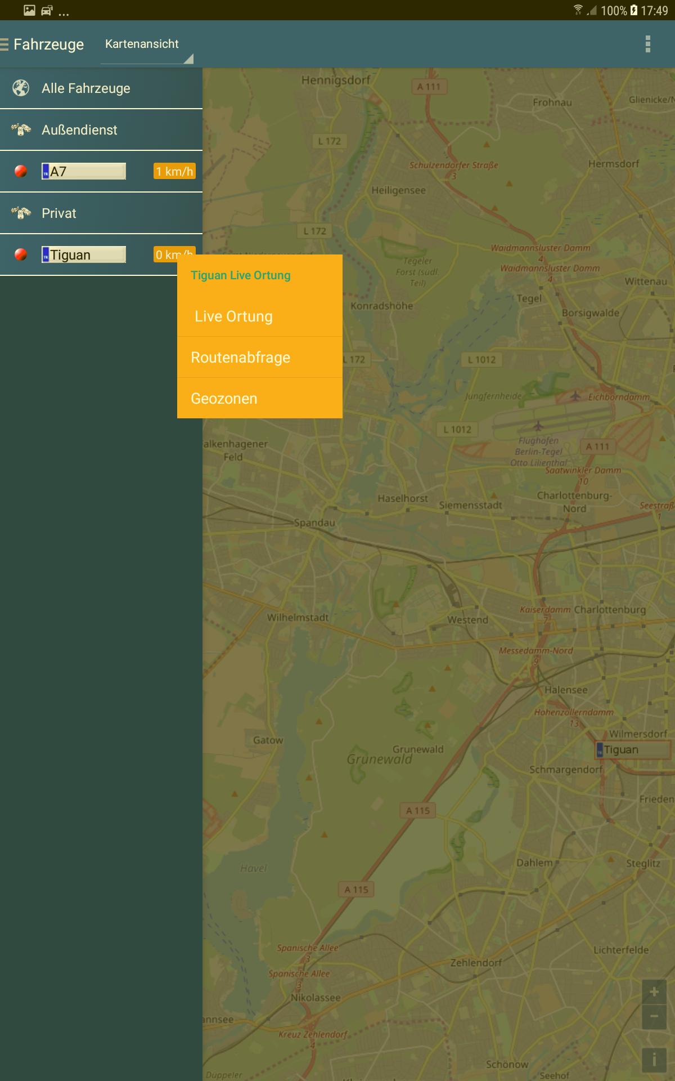Image resolution: width=675 pixels, height=1081 pixels.
Task: Click the red status dot beside A7
Action: tap(21, 172)
